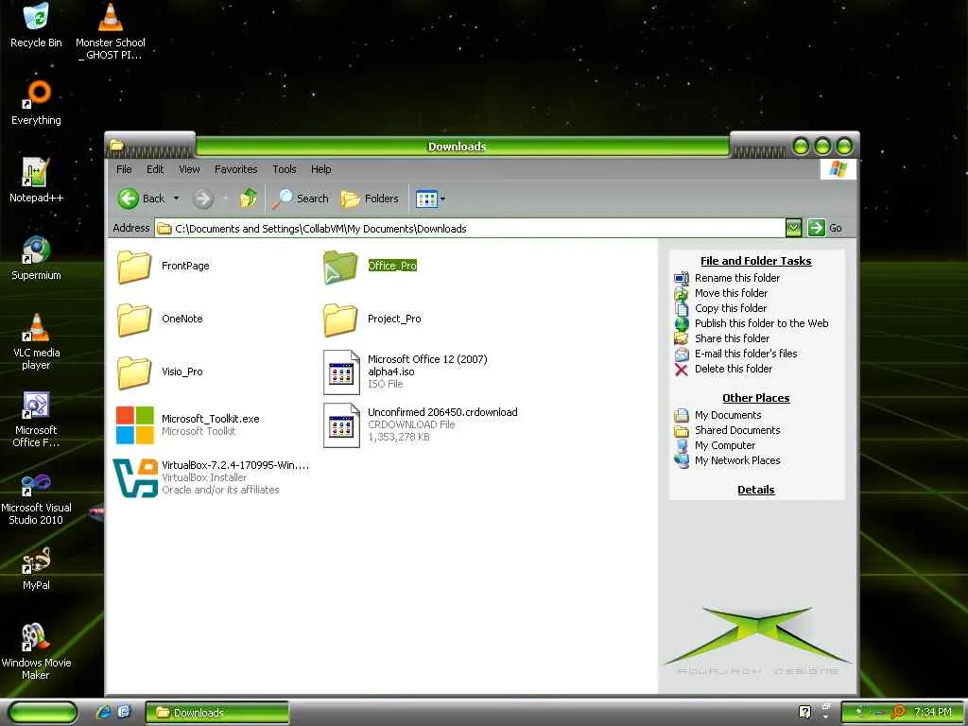Viewport: 968px width, 726px height.
Task: Toggle the Folders tree pane
Action: coord(370,199)
